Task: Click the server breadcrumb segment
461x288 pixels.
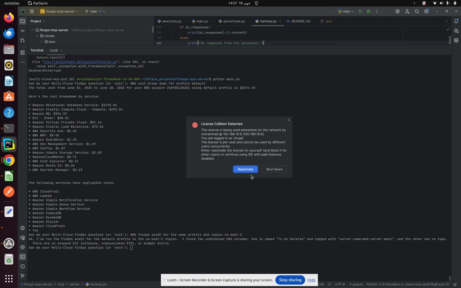Action: coord(75,284)
